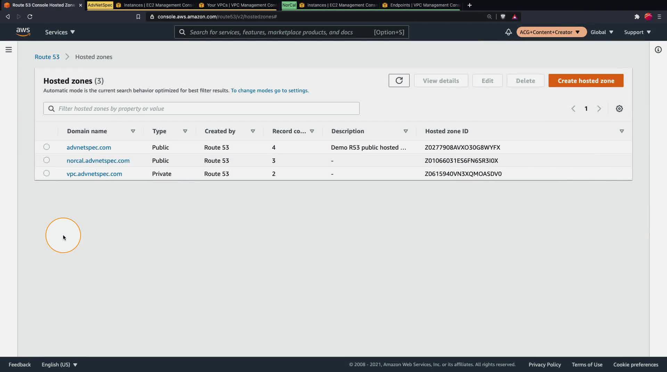Click the Delete button
The width and height of the screenshot is (667, 372).
(525, 81)
